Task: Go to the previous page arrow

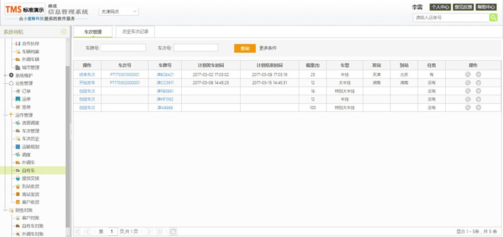Action: [x=89, y=231]
